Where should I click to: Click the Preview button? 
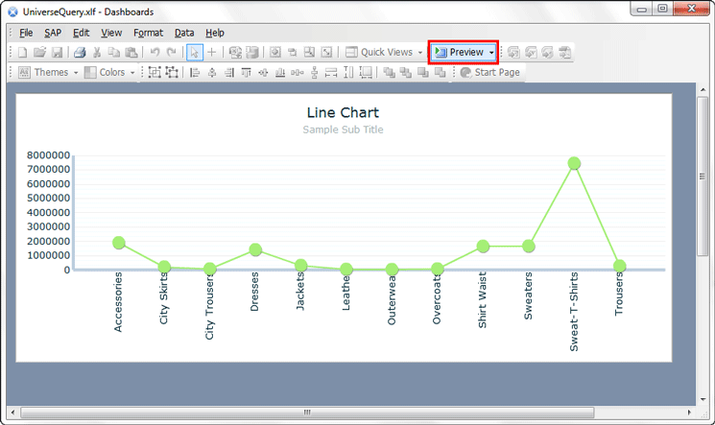(x=464, y=52)
